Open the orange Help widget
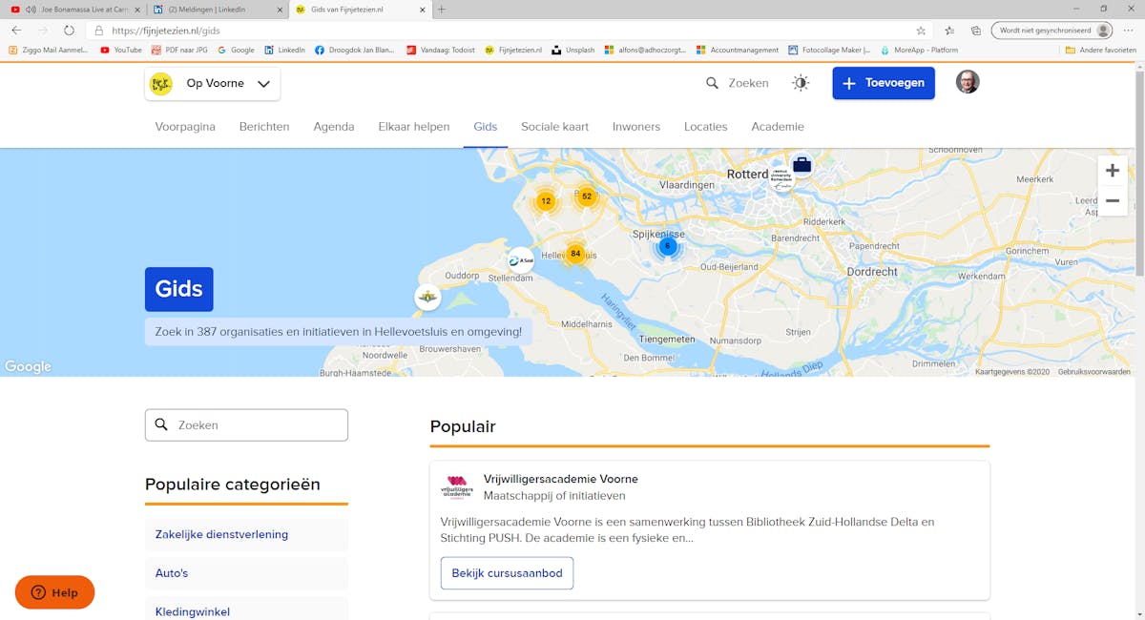The image size is (1145, 620). click(54, 592)
